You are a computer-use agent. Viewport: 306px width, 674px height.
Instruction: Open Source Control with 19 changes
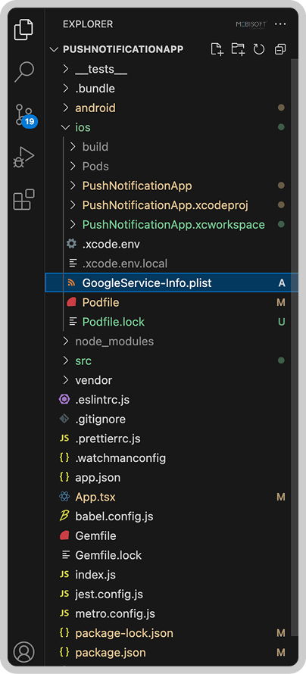click(25, 115)
